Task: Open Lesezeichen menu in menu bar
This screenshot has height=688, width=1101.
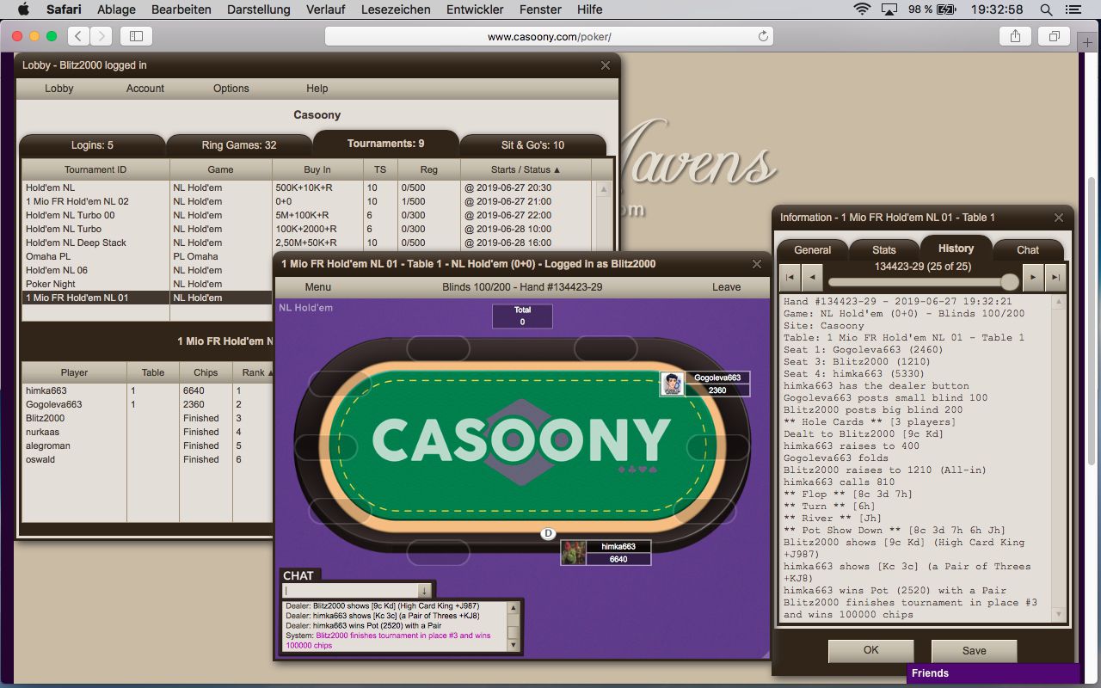Action: [x=397, y=9]
